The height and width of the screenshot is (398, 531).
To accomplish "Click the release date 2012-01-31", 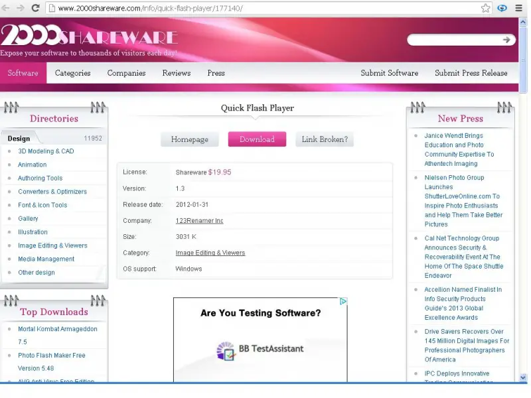I will (192, 205).
